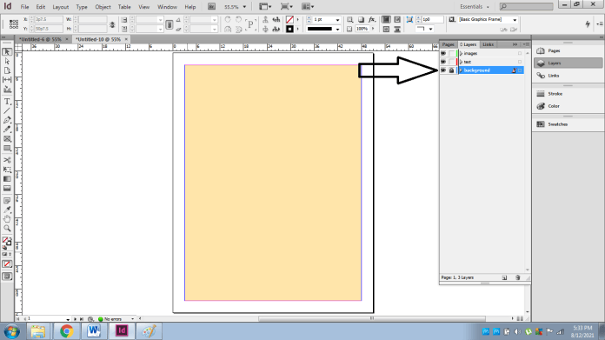This screenshot has width=605, height=340.
Task: Select the Direct Selection tool
Action: [7, 62]
